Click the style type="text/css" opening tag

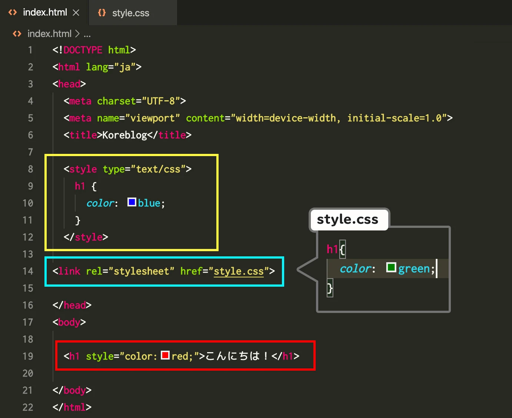127,169
